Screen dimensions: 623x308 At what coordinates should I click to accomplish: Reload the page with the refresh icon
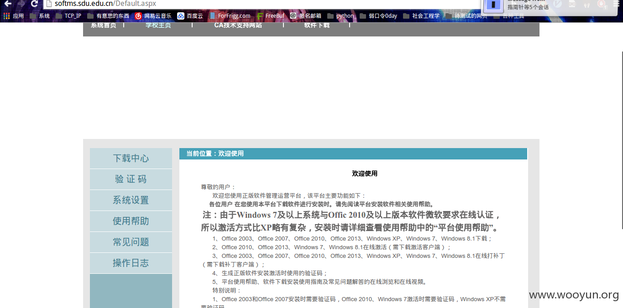[x=34, y=4]
